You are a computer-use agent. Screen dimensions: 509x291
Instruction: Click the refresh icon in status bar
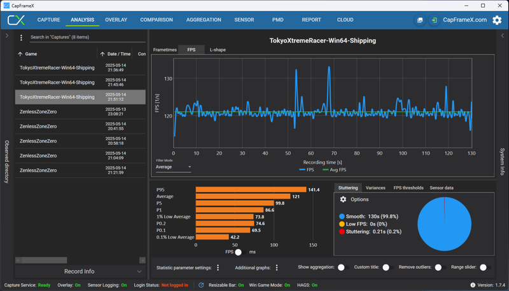201,285
